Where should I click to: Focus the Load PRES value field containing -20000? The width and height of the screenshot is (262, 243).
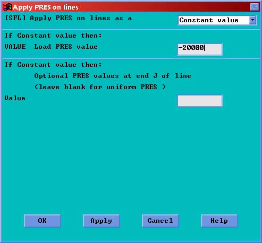click(200, 49)
